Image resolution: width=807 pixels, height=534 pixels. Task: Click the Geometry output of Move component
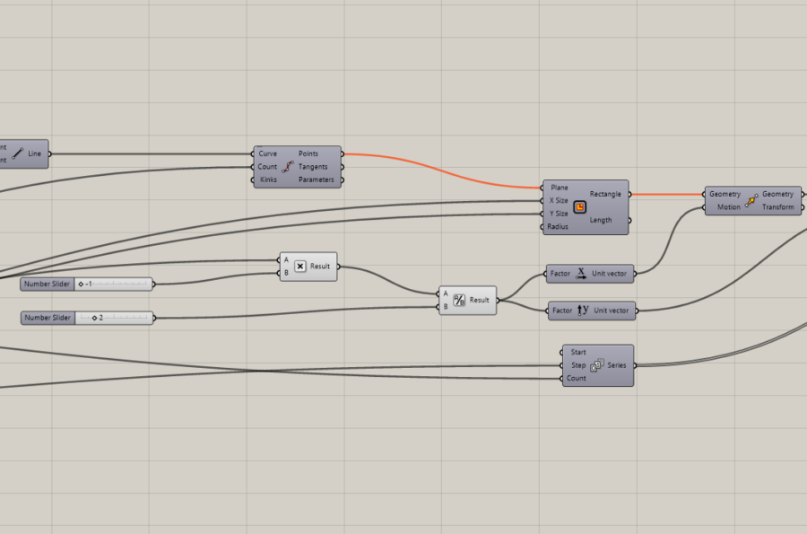tap(777, 194)
